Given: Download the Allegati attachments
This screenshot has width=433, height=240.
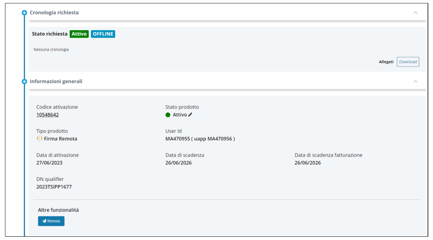Looking at the screenshot, I should pos(408,62).
